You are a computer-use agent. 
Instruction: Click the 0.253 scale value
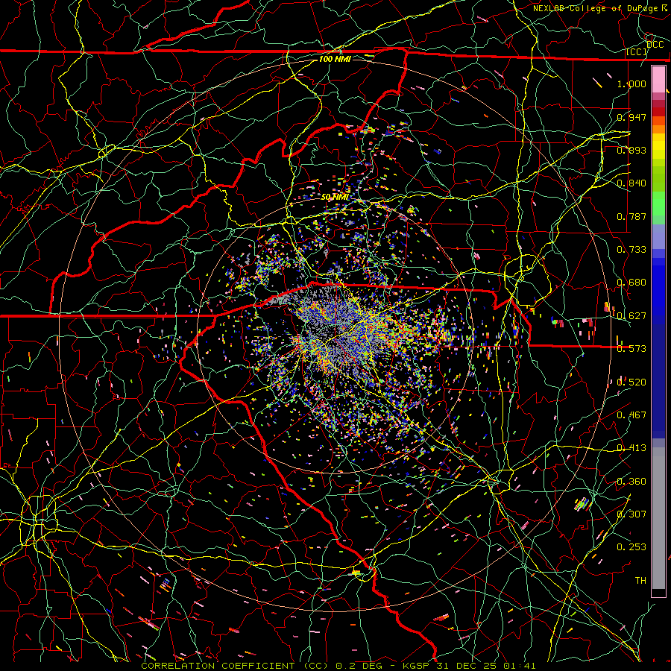pos(631,547)
